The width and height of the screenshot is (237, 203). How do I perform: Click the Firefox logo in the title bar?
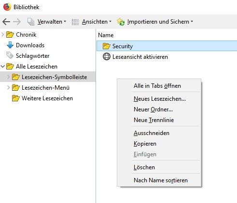(x=7, y=7)
